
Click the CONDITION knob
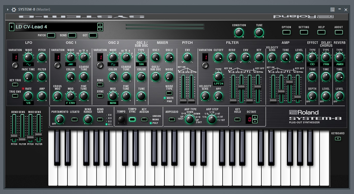pyautogui.click(x=239, y=33)
